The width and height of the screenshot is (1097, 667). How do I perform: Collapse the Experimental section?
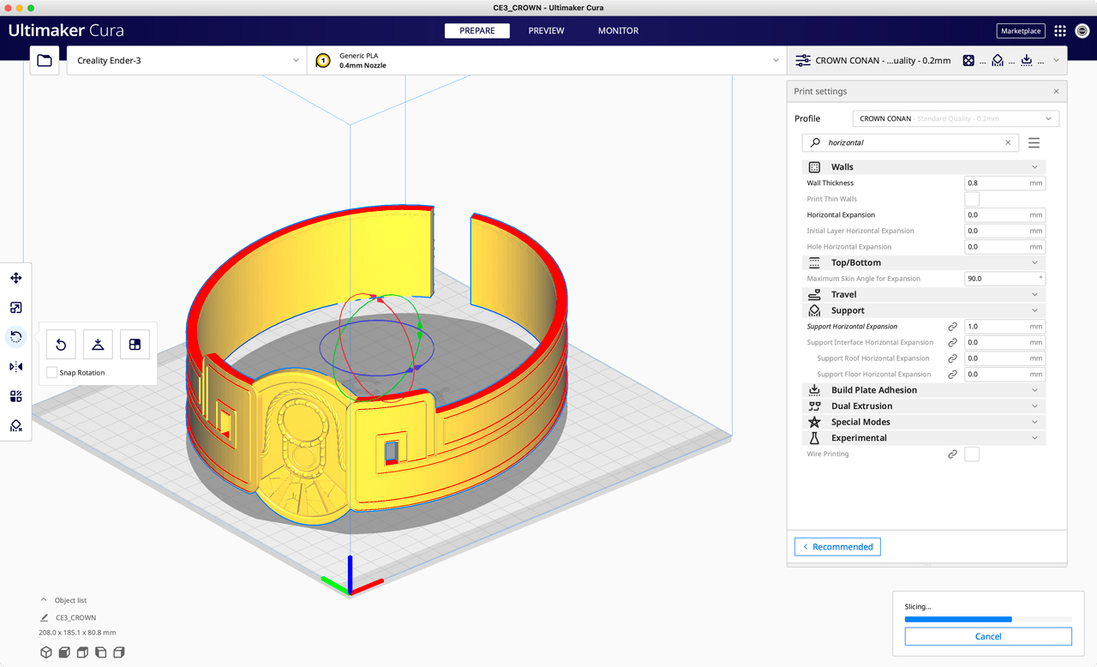coord(924,438)
